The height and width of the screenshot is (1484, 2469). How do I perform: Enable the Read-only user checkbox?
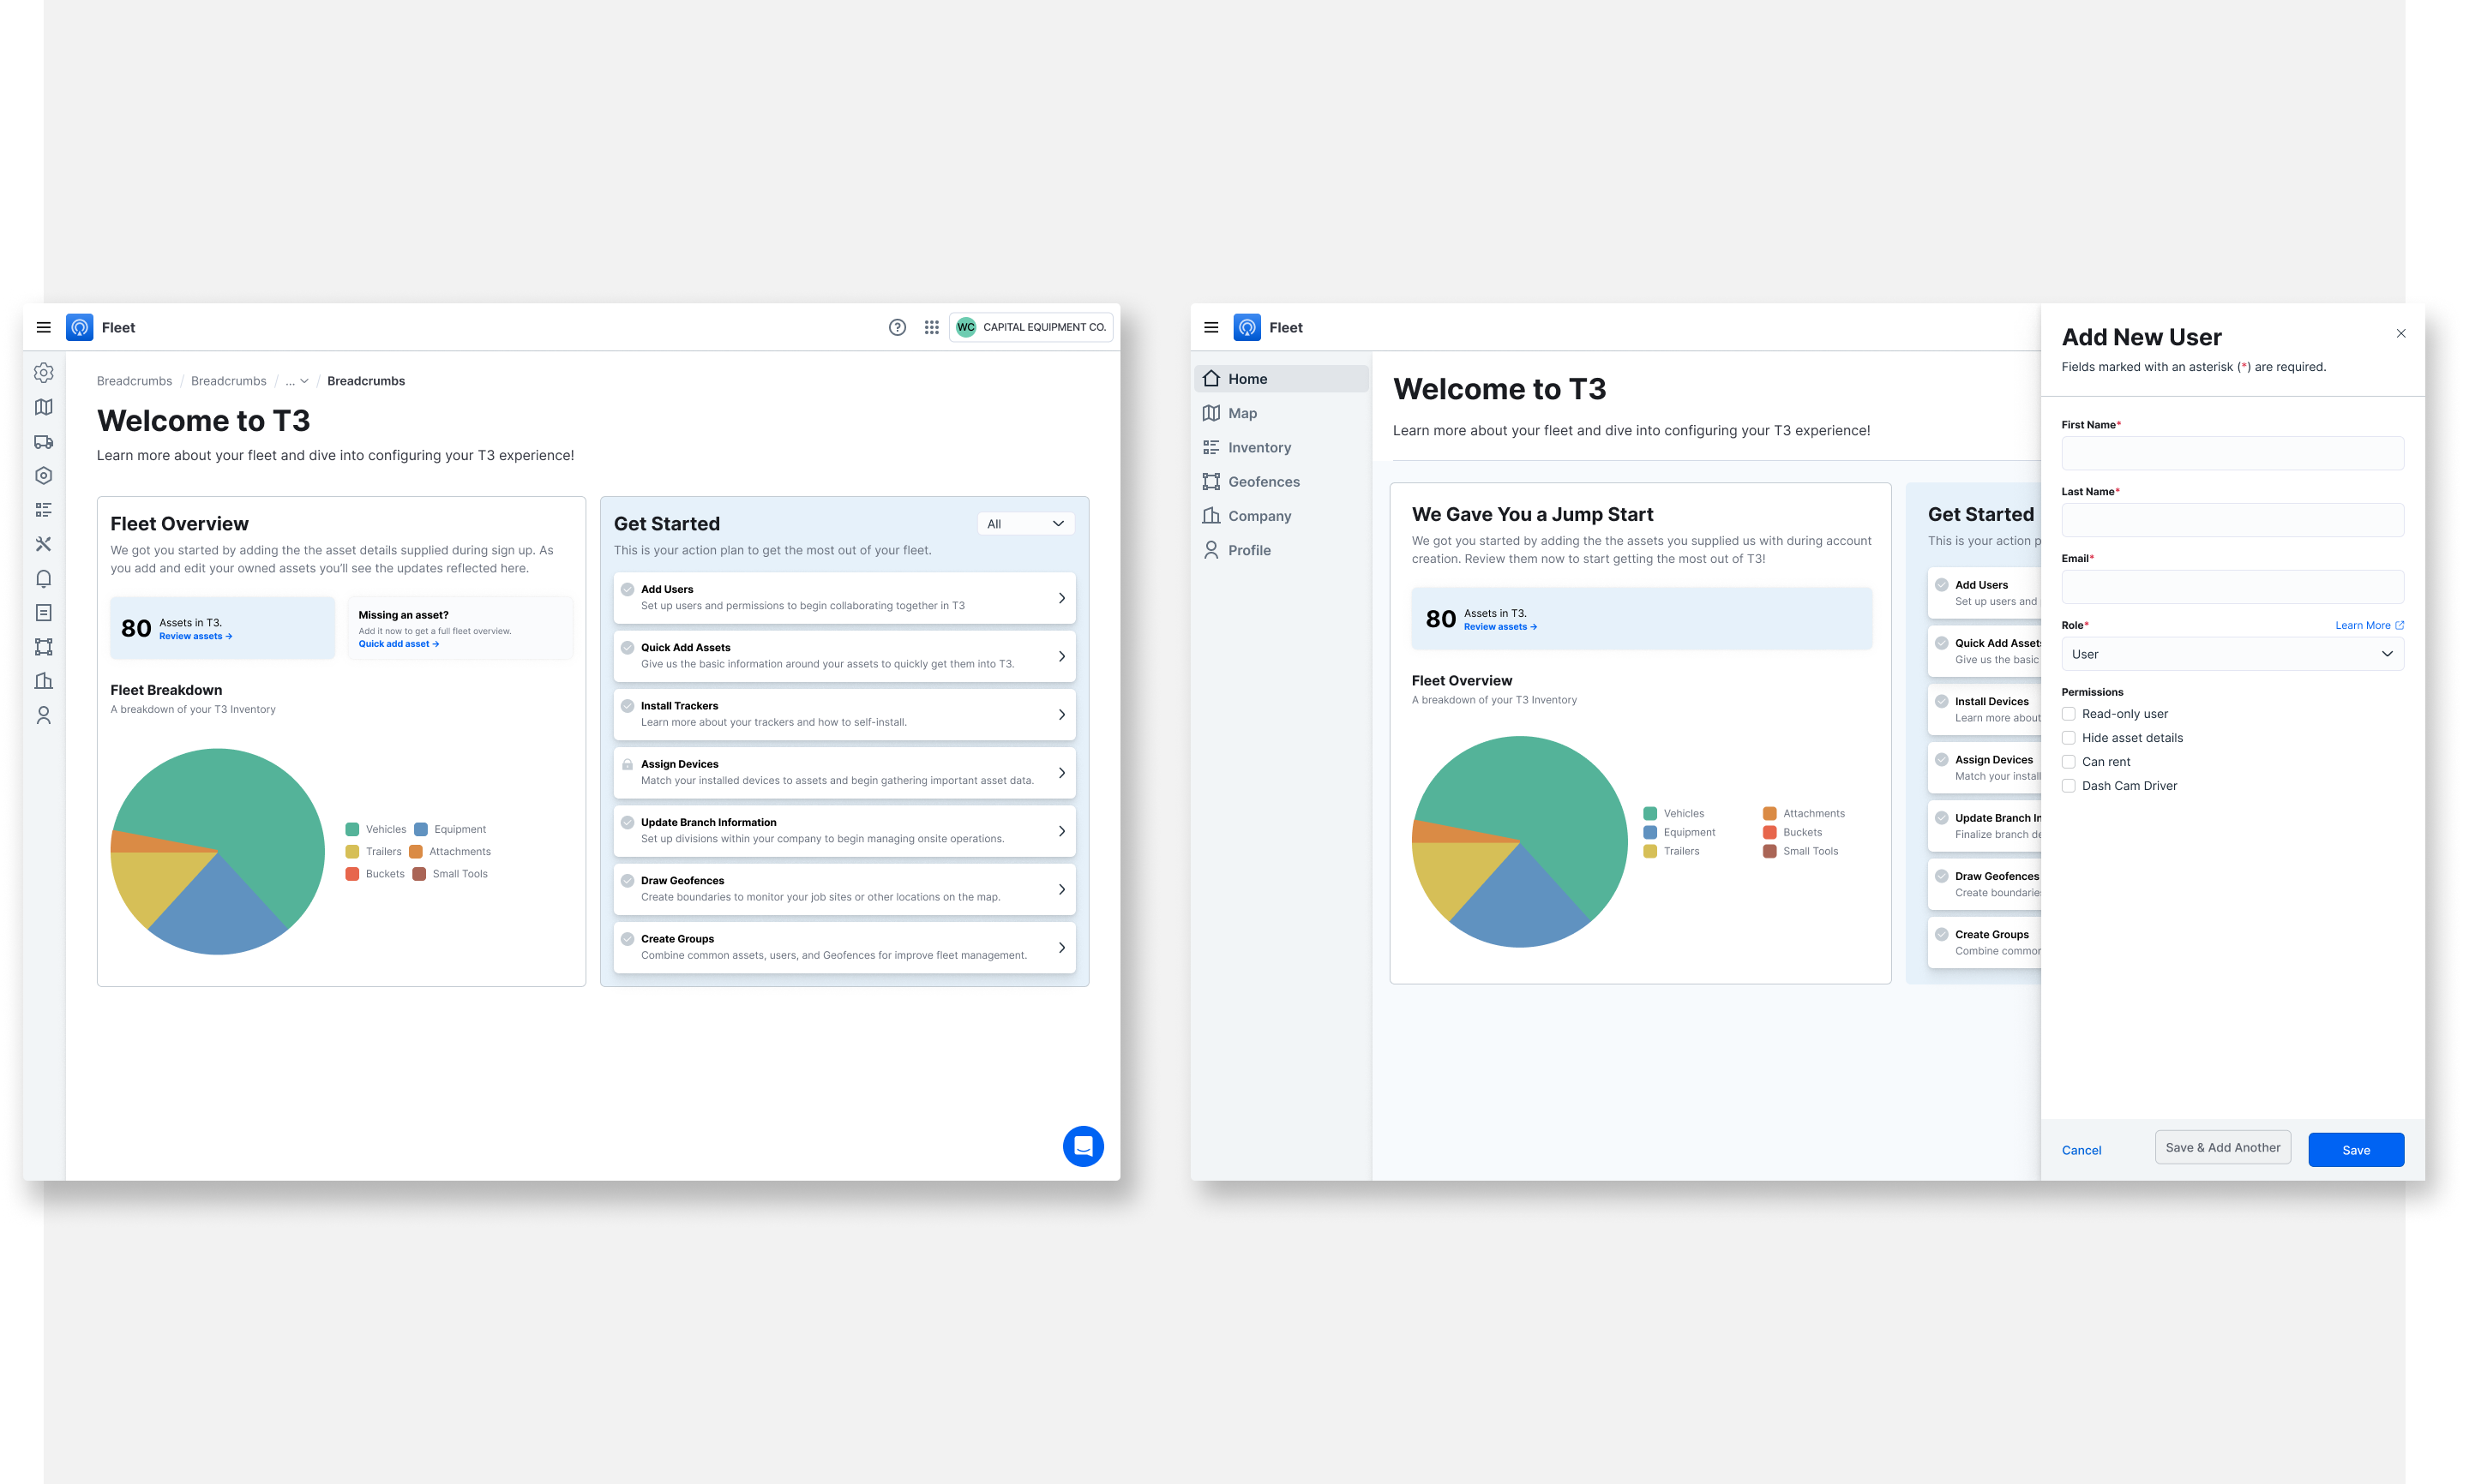(2068, 714)
